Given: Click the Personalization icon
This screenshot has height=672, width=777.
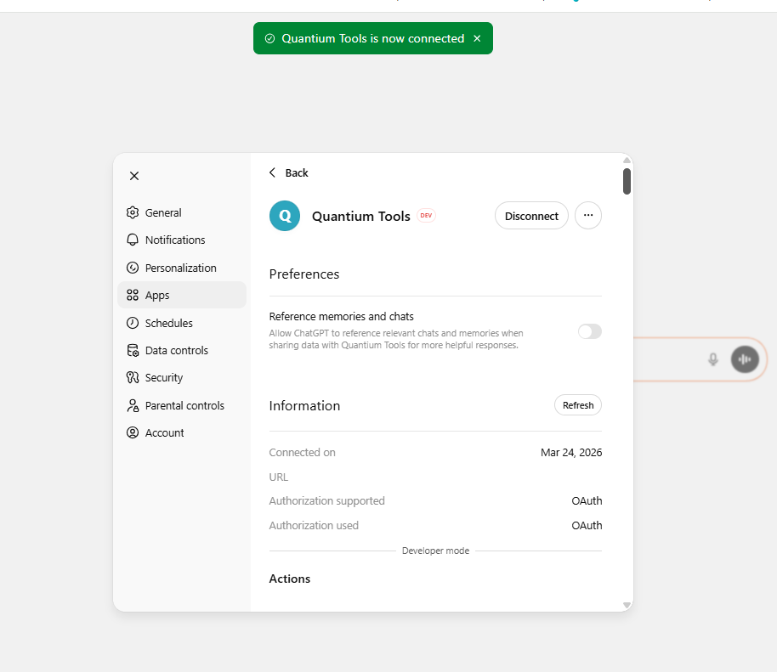Looking at the screenshot, I should [133, 268].
